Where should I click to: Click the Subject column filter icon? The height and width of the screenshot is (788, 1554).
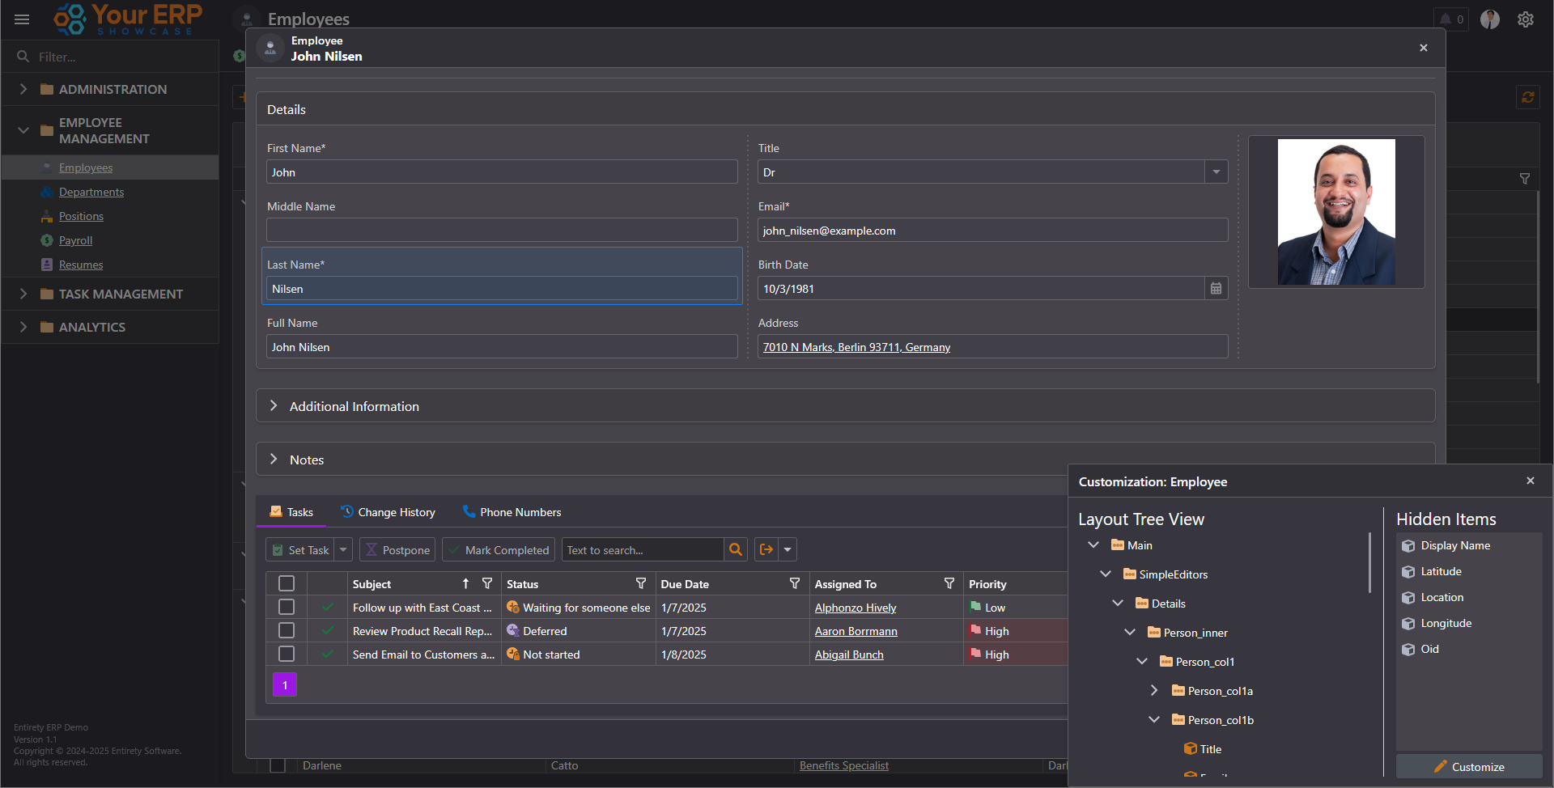tap(487, 583)
